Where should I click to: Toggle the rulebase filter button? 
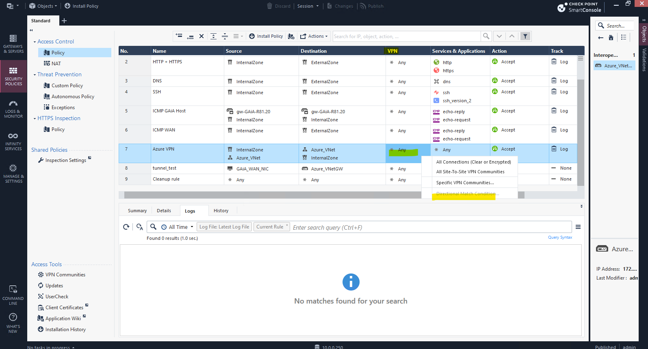click(525, 36)
